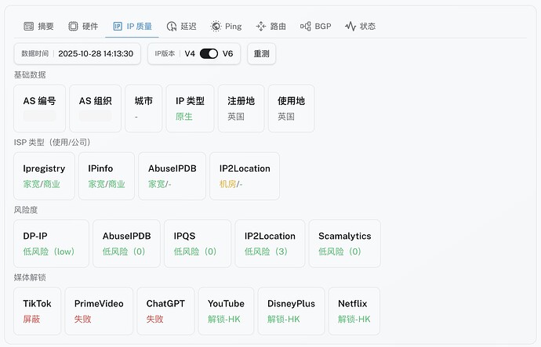Click the Scamalytics 低风险 (0) card
The image size is (541, 347).
point(345,244)
